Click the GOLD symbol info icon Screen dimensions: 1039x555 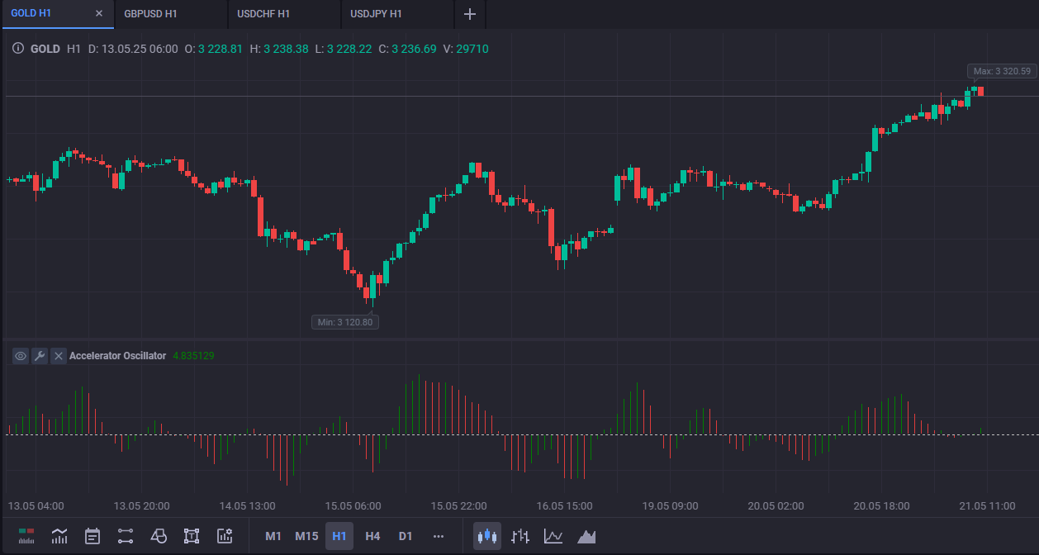[18, 49]
